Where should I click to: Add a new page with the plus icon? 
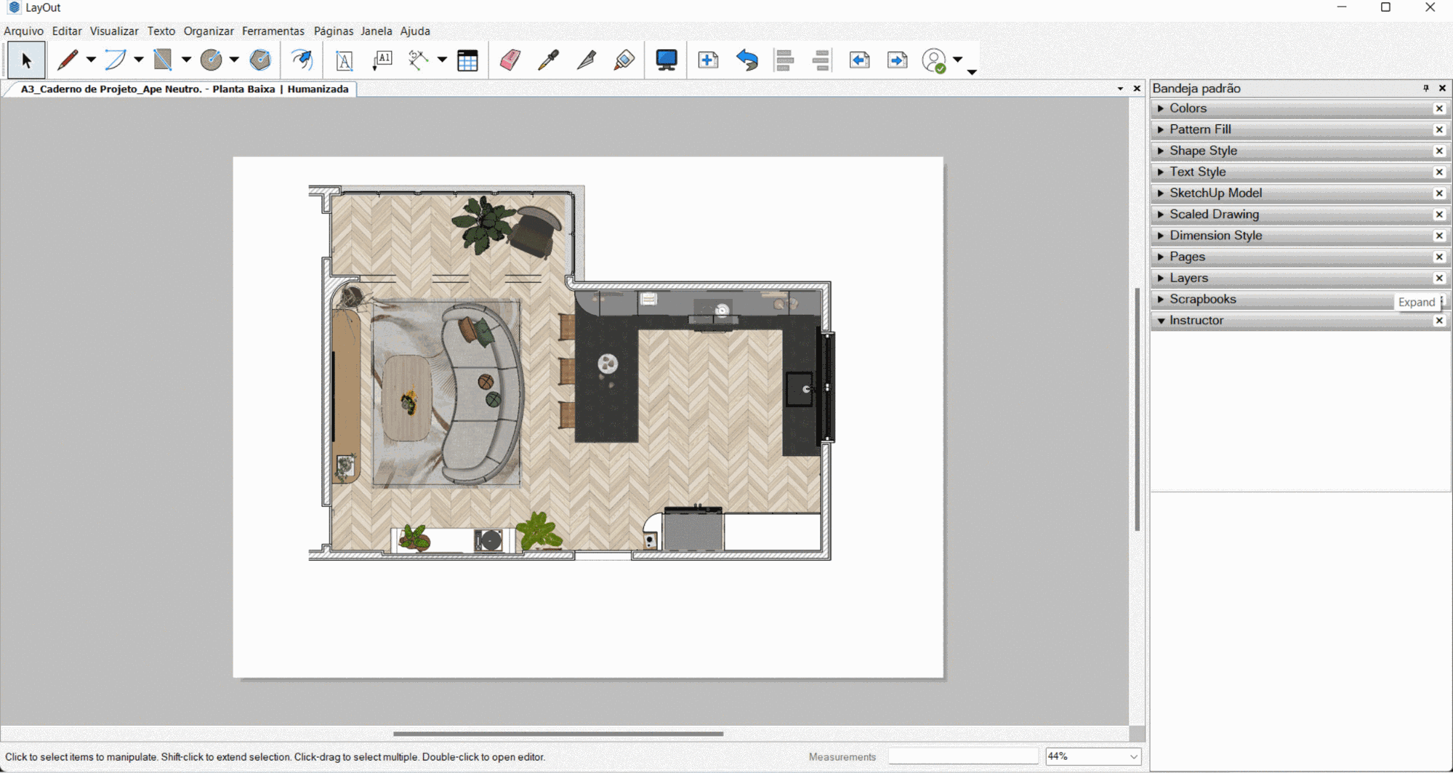tap(708, 60)
